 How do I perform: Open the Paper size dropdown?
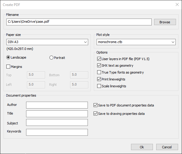[x=47, y=42]
